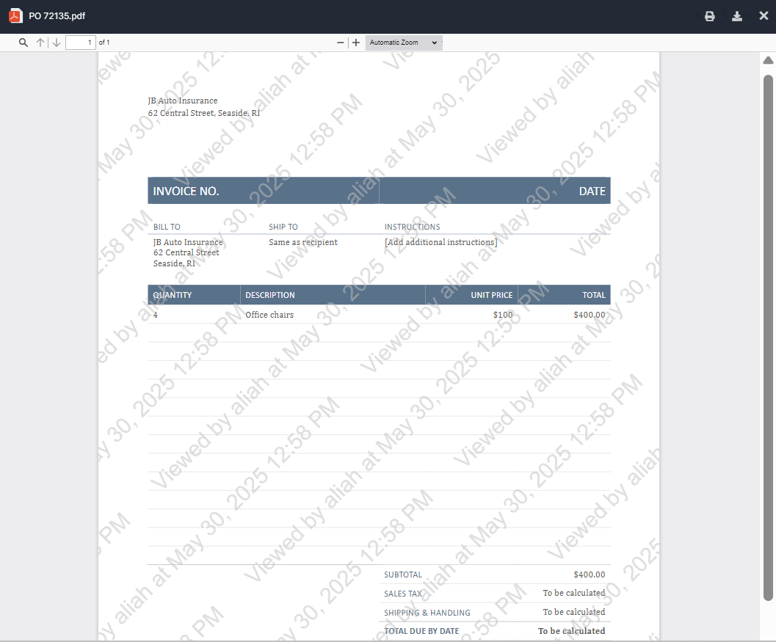Download the PO 72135 PDF file

pos(736,16)
